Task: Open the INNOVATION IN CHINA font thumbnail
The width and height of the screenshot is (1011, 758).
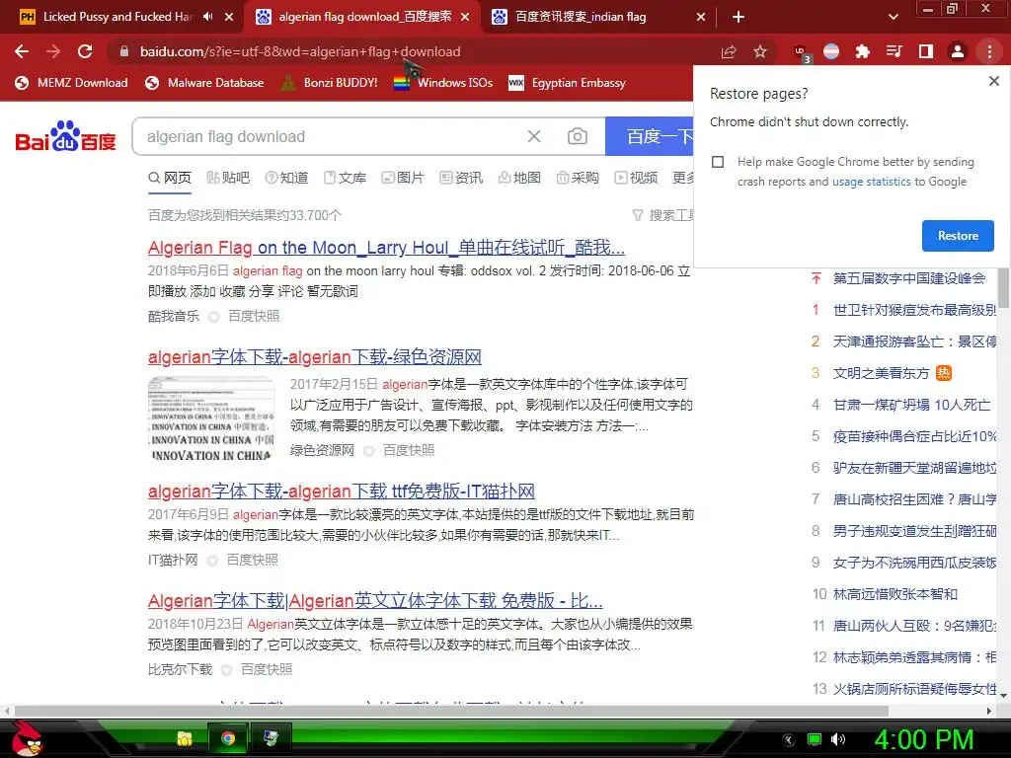Action: click(211, 418)
